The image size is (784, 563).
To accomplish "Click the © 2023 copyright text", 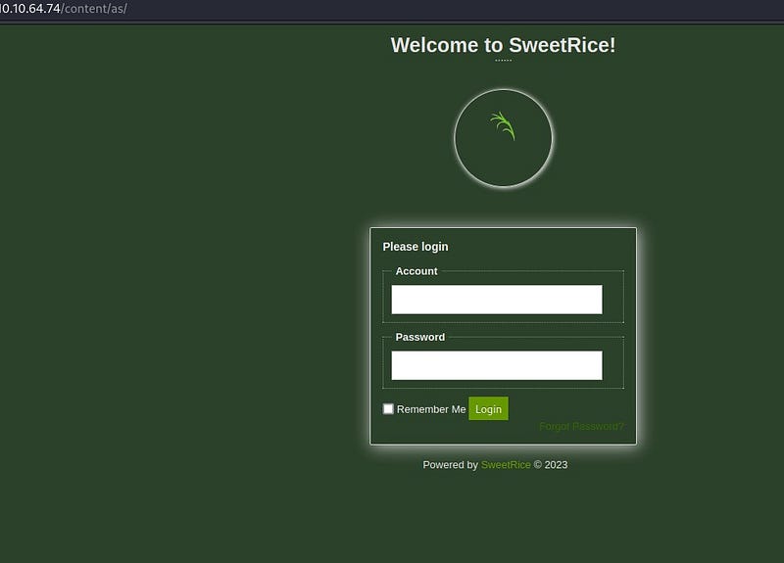I will pos(551,465).
